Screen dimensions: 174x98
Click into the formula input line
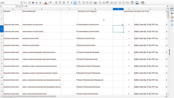click(x=97, y=6)
